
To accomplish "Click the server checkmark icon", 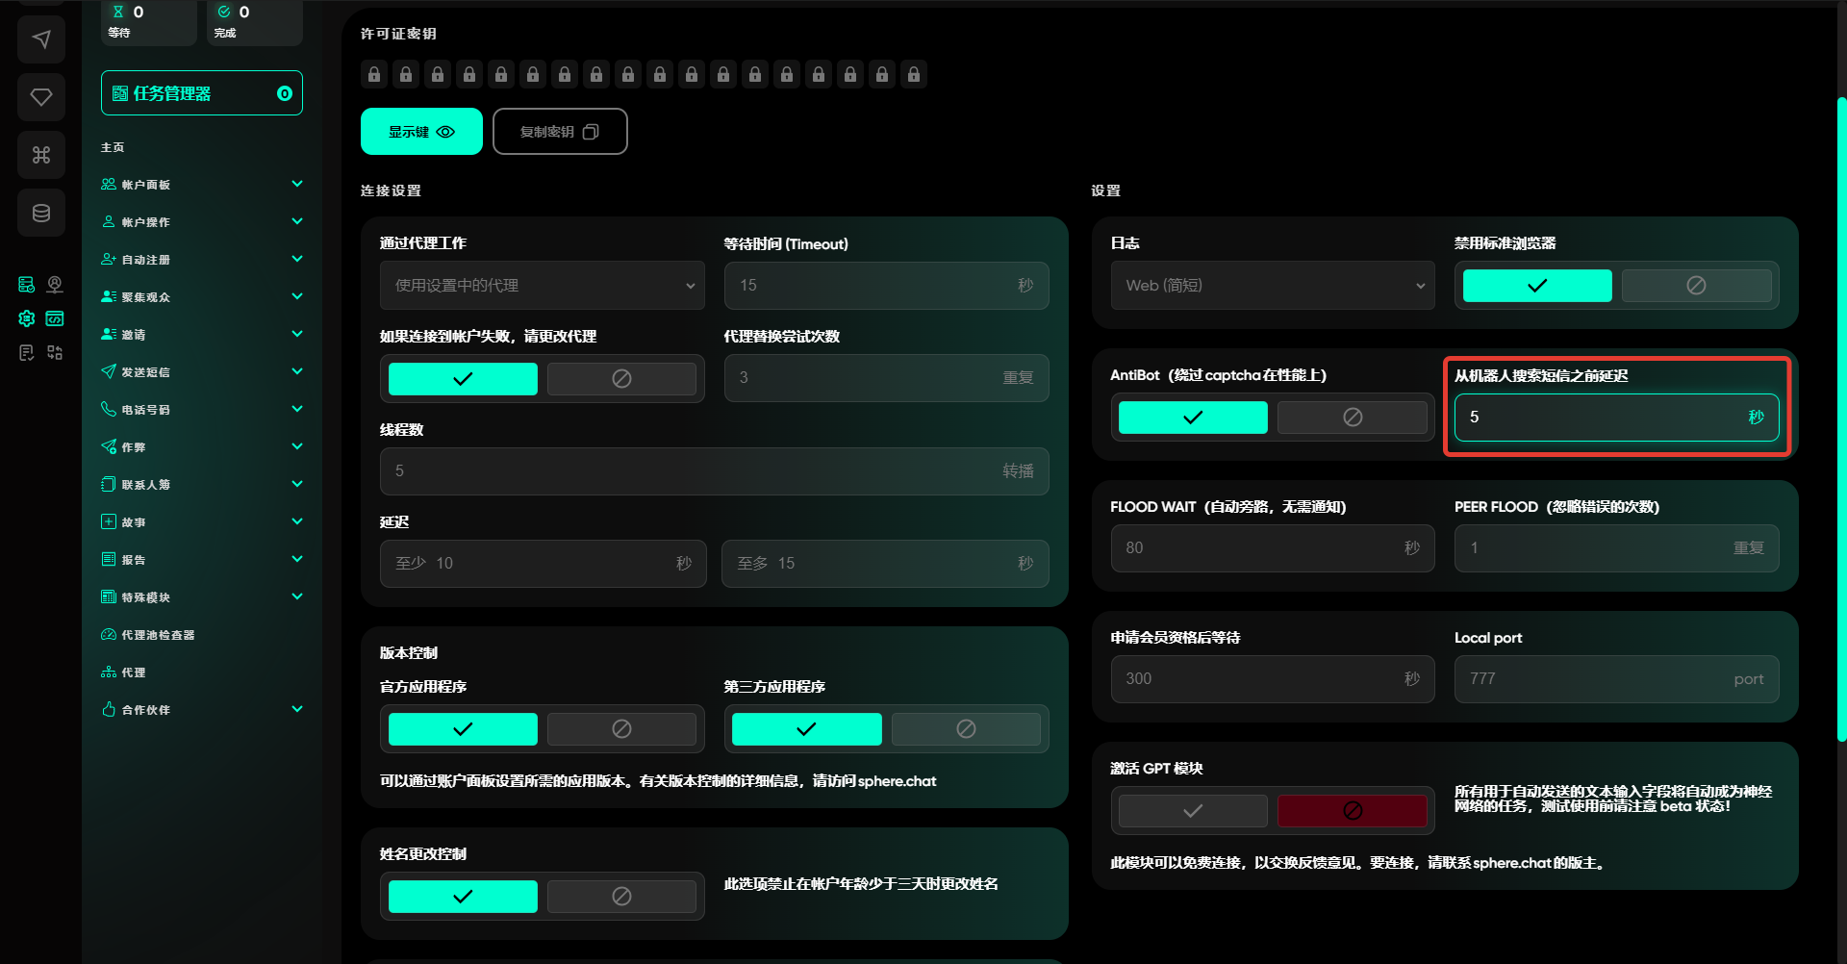I will [27, 285].
